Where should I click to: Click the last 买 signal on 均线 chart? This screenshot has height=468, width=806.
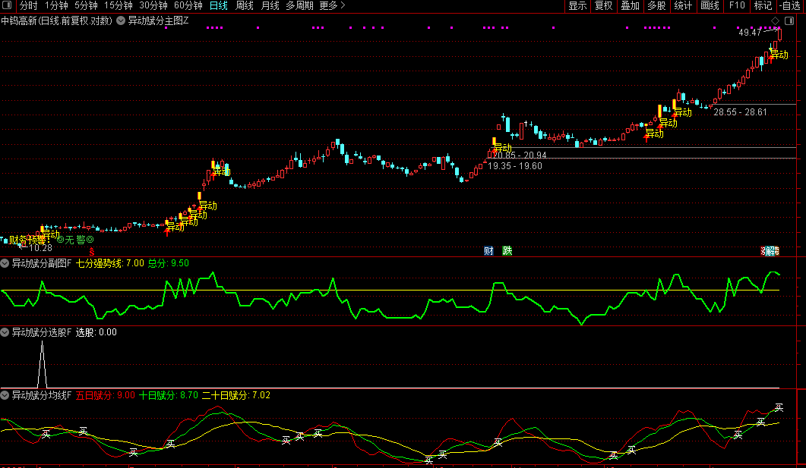(778, 408)
